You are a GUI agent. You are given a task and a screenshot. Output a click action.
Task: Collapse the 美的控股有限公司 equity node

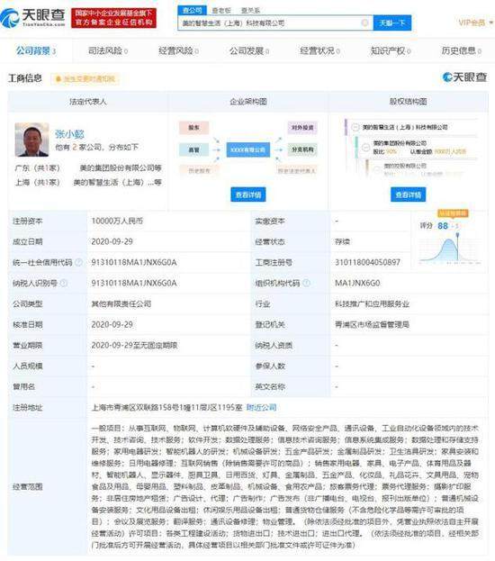pyautogui.click(x=376, y=169)
